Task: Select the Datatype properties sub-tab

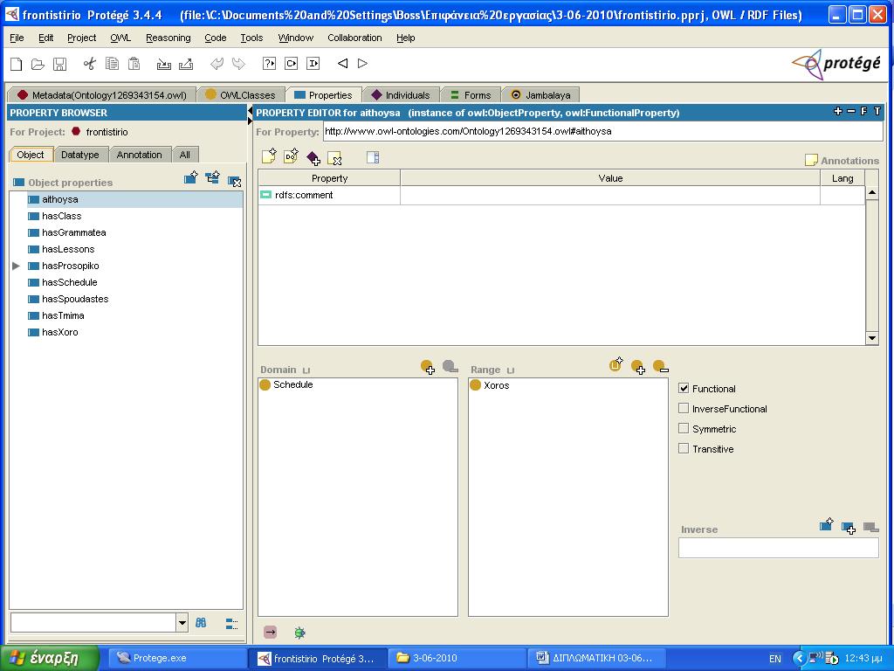Action: pyautogui.click(x=80, y=155)
